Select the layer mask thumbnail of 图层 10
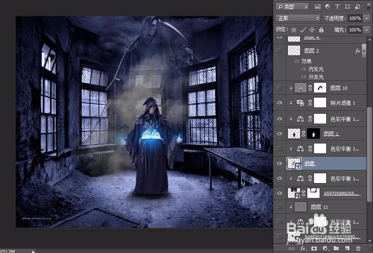The image size is (373, 253). pos(320,88)
